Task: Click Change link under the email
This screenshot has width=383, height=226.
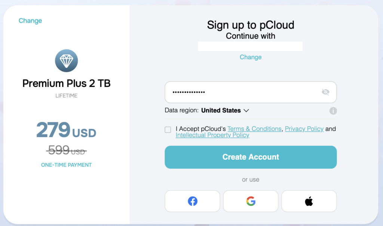Action: pos(251,57)
